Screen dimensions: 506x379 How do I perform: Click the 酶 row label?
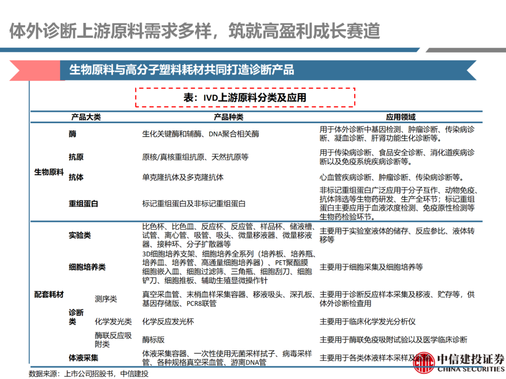(73, 134)
